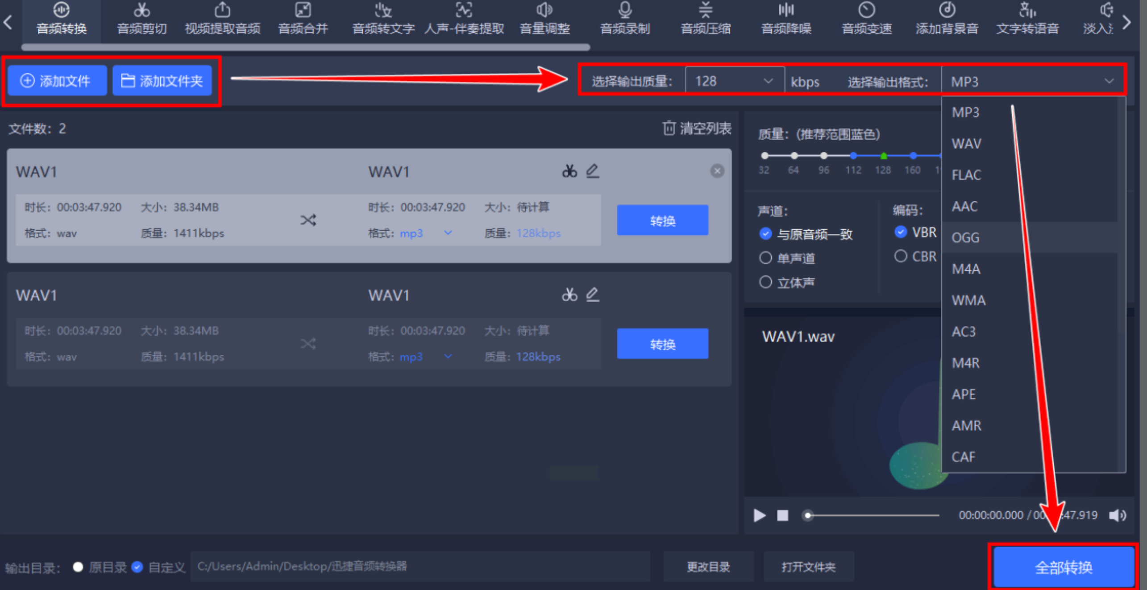Screen dimensions: 1147x590
Task: Mute using the speaker volume icon
Action: pos(1117,515)
